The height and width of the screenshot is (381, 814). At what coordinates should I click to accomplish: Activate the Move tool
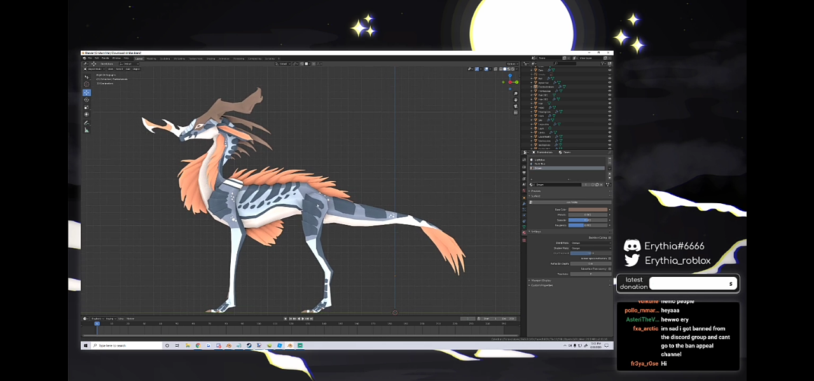(86, 93)
